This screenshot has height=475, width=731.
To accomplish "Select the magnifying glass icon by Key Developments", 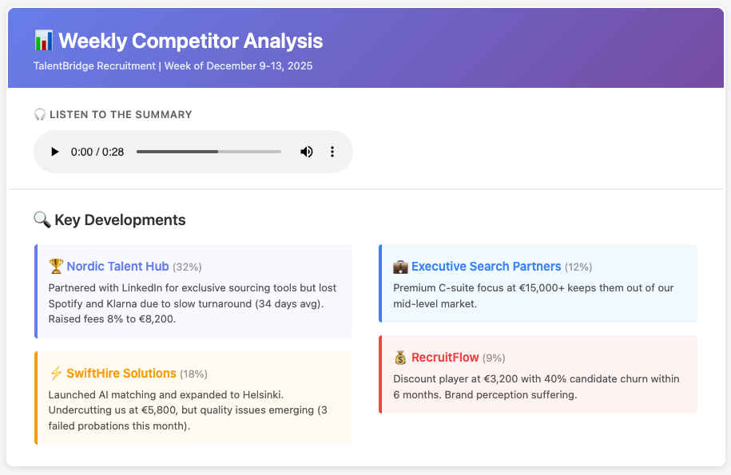I will (x=42, y=220).
